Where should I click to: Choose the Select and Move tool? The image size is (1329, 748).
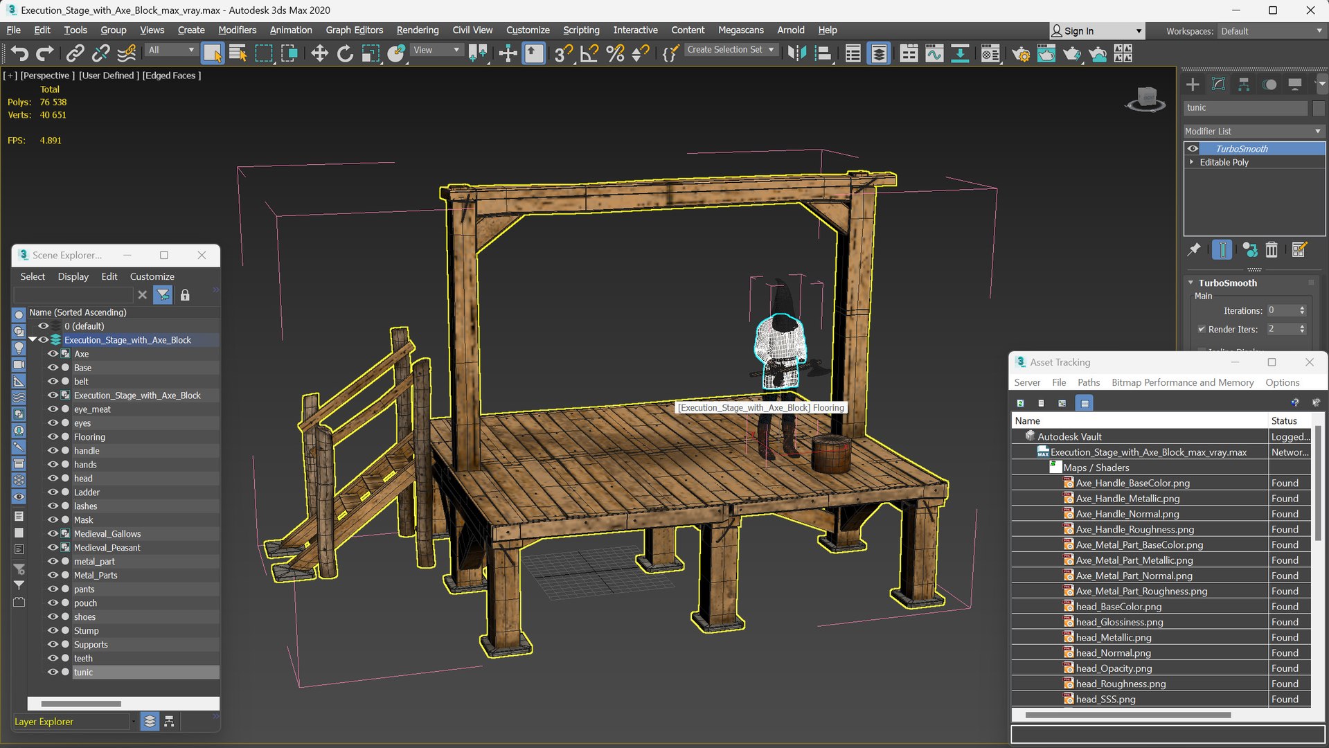pos(319,53)
